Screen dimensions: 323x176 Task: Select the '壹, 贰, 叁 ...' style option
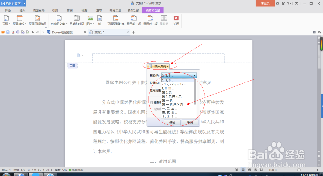click(170, 113)
